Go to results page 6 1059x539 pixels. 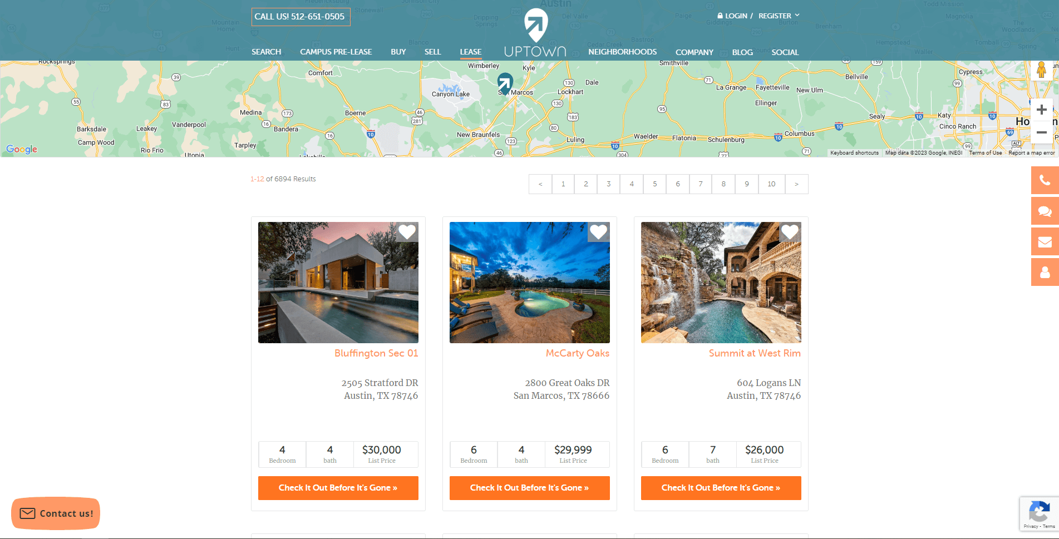[x=678, y=184]
